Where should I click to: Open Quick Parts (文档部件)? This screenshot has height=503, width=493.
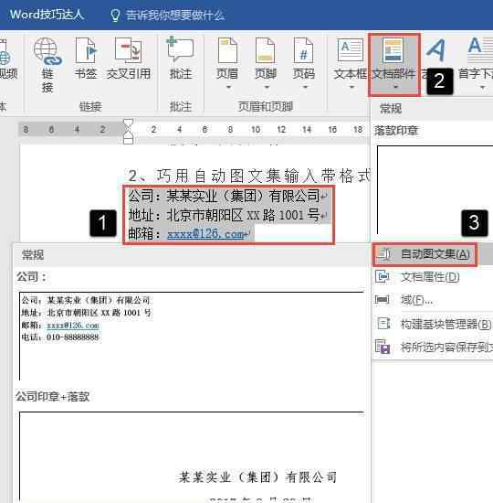pyautogui.click(x=394, y=64)
